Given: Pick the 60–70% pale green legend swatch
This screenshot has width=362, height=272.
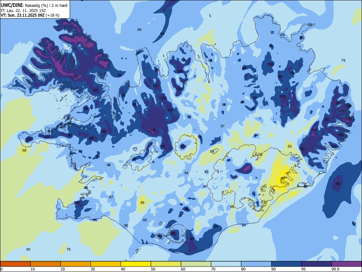Looking at the screenshot, I should pos(196,264).
